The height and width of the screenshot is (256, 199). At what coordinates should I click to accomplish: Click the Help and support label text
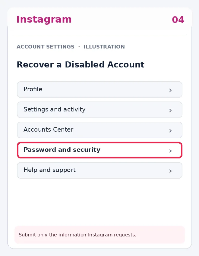click(49, 170)
